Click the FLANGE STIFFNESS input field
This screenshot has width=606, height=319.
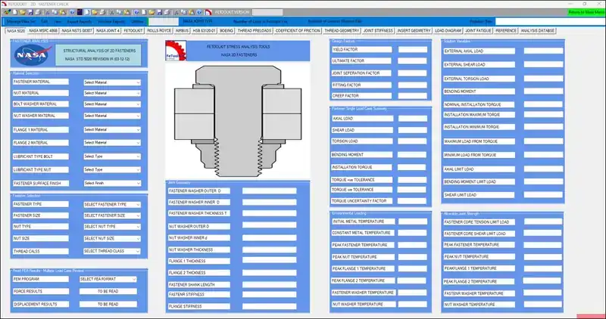[x=270, y=306]
